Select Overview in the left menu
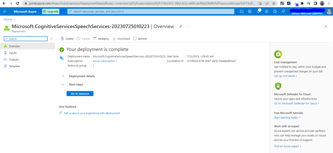This screenshot has width=333, height=153. click(x=27, y=46)
